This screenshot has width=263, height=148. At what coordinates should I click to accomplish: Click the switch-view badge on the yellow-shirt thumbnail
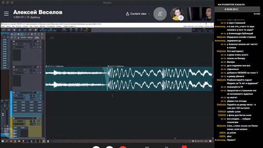point(181,18)
